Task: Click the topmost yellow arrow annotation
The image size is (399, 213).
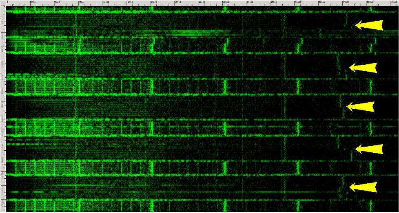Action: [369, 25]
